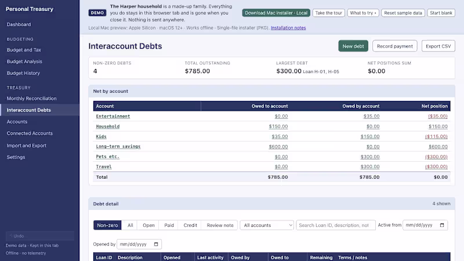This screenshot has width=464, height=261.
Task: Click the Last activity column header
Action: pos(211,258)
